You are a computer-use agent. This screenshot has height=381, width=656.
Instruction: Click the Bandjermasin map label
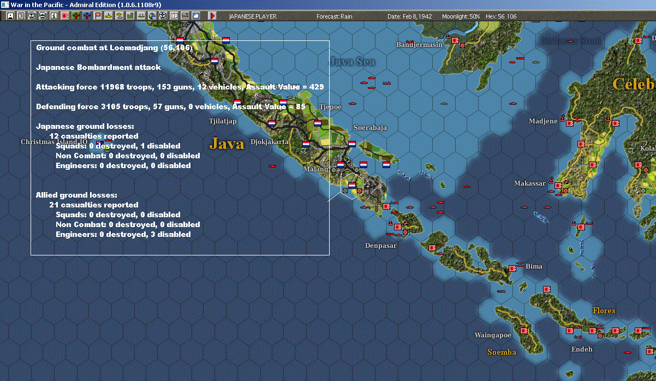click(x=419, y=45)
